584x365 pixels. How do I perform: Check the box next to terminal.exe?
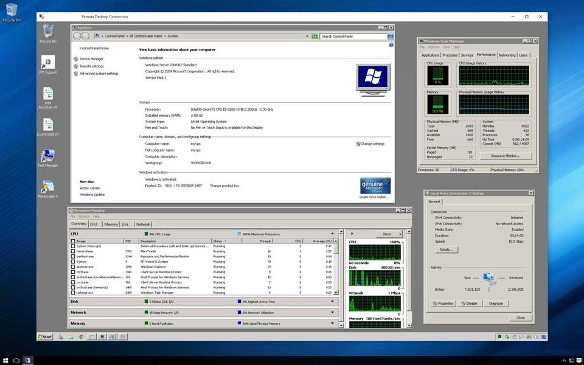[x=73, y=251]
